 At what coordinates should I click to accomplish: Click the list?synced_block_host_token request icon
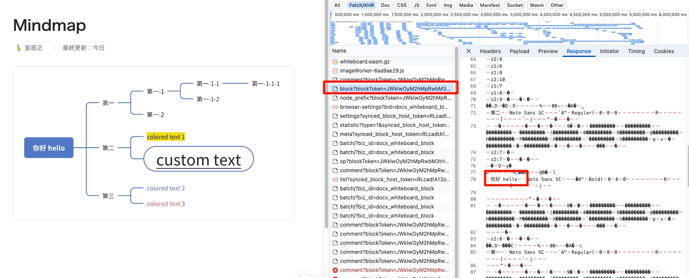click(x=335, y=180)
